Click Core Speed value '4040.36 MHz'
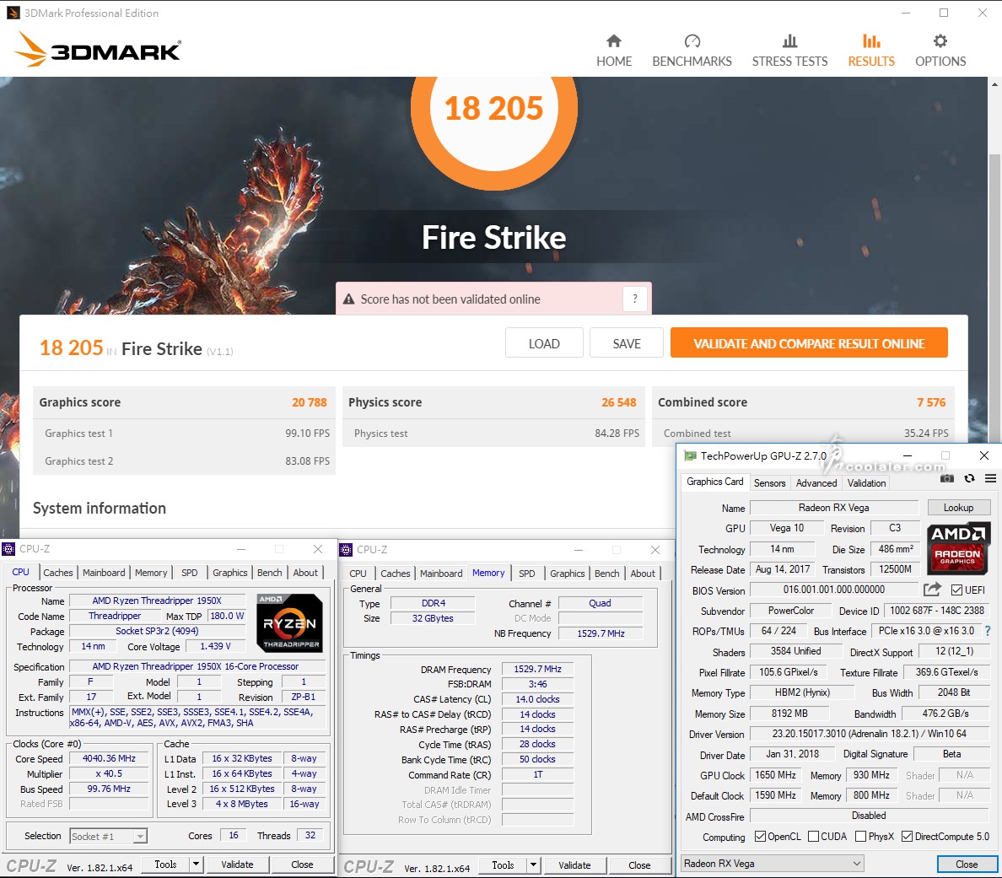This screenshot has width=1002, height=878. tap(110, 758)
